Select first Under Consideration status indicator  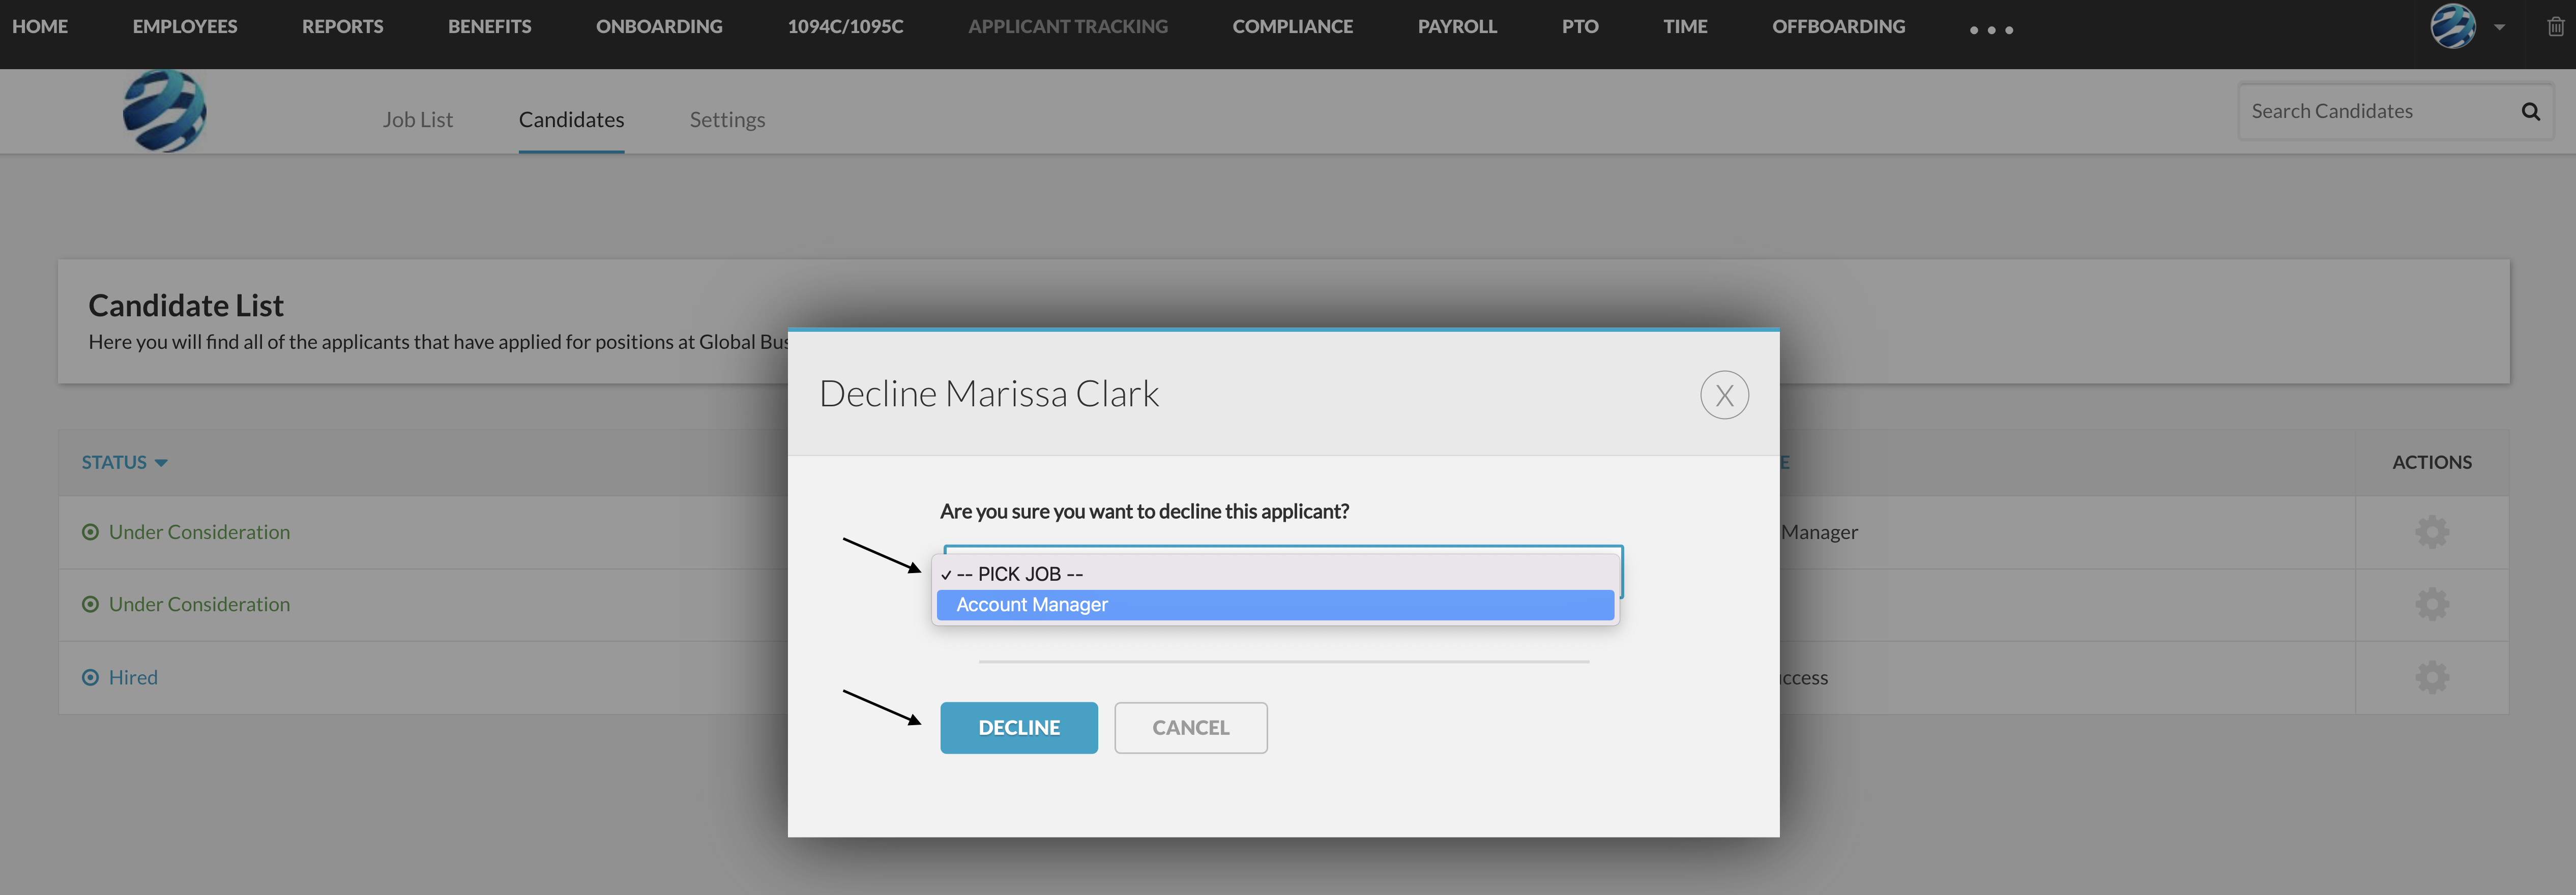click(x=90, y=532)
